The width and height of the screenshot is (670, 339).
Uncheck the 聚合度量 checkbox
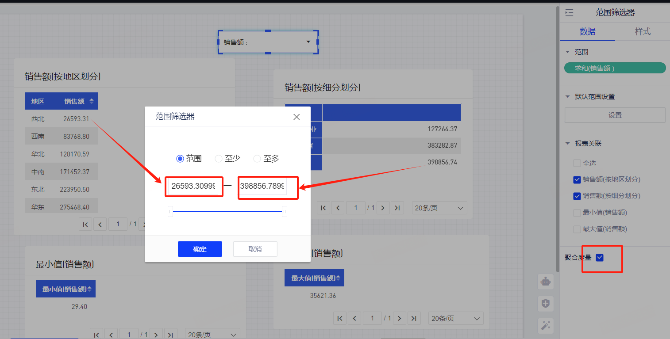click(600, 258)
